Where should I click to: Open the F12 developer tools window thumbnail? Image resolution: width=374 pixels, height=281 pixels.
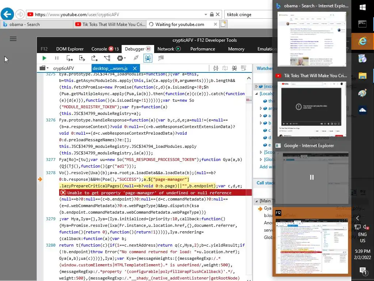(x=312, y=246)
